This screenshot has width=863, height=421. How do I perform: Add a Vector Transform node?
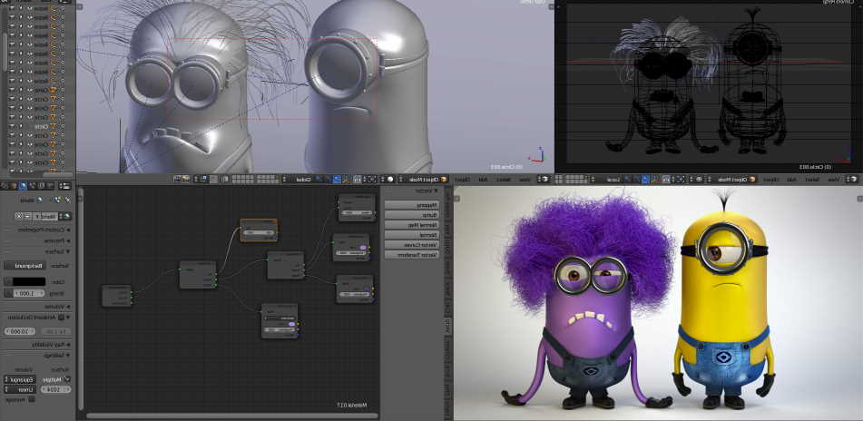point(412,254)
